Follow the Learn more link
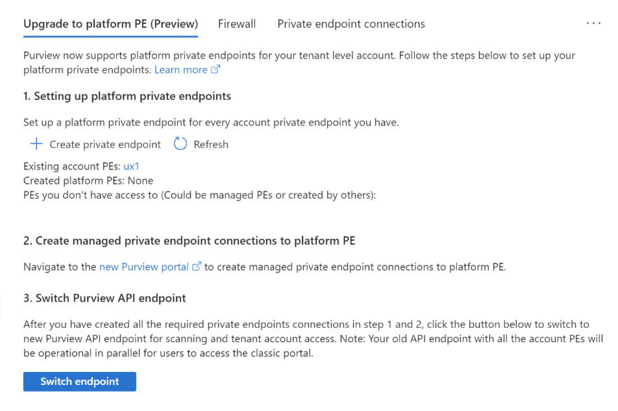This screenshot has width=618, height=411. pos(181,70)
